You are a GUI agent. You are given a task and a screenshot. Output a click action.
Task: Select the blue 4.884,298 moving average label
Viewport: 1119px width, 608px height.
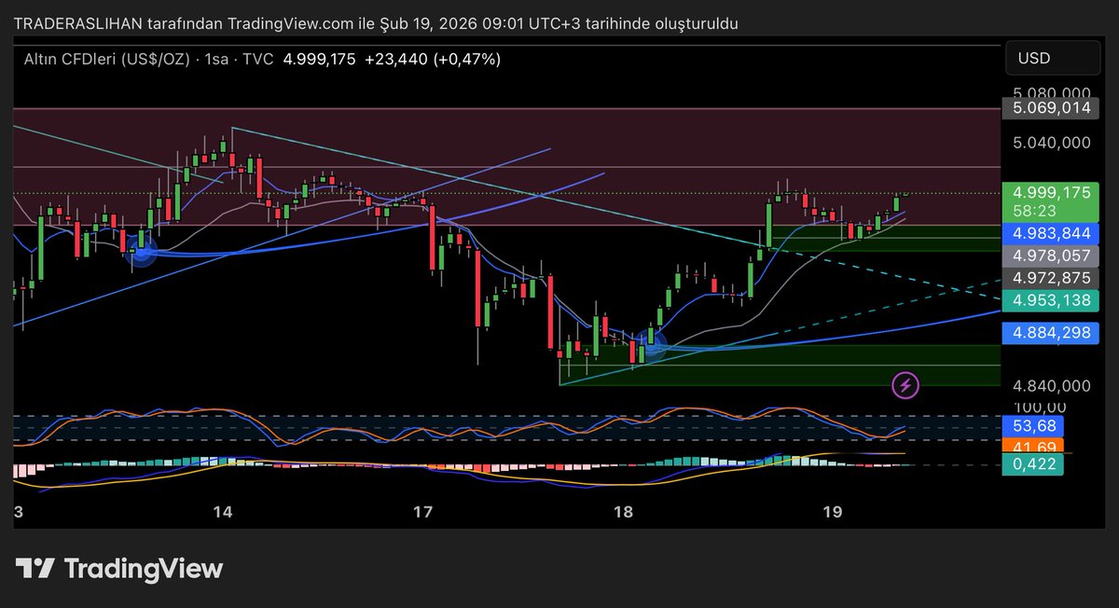[x=1051, y=332]
